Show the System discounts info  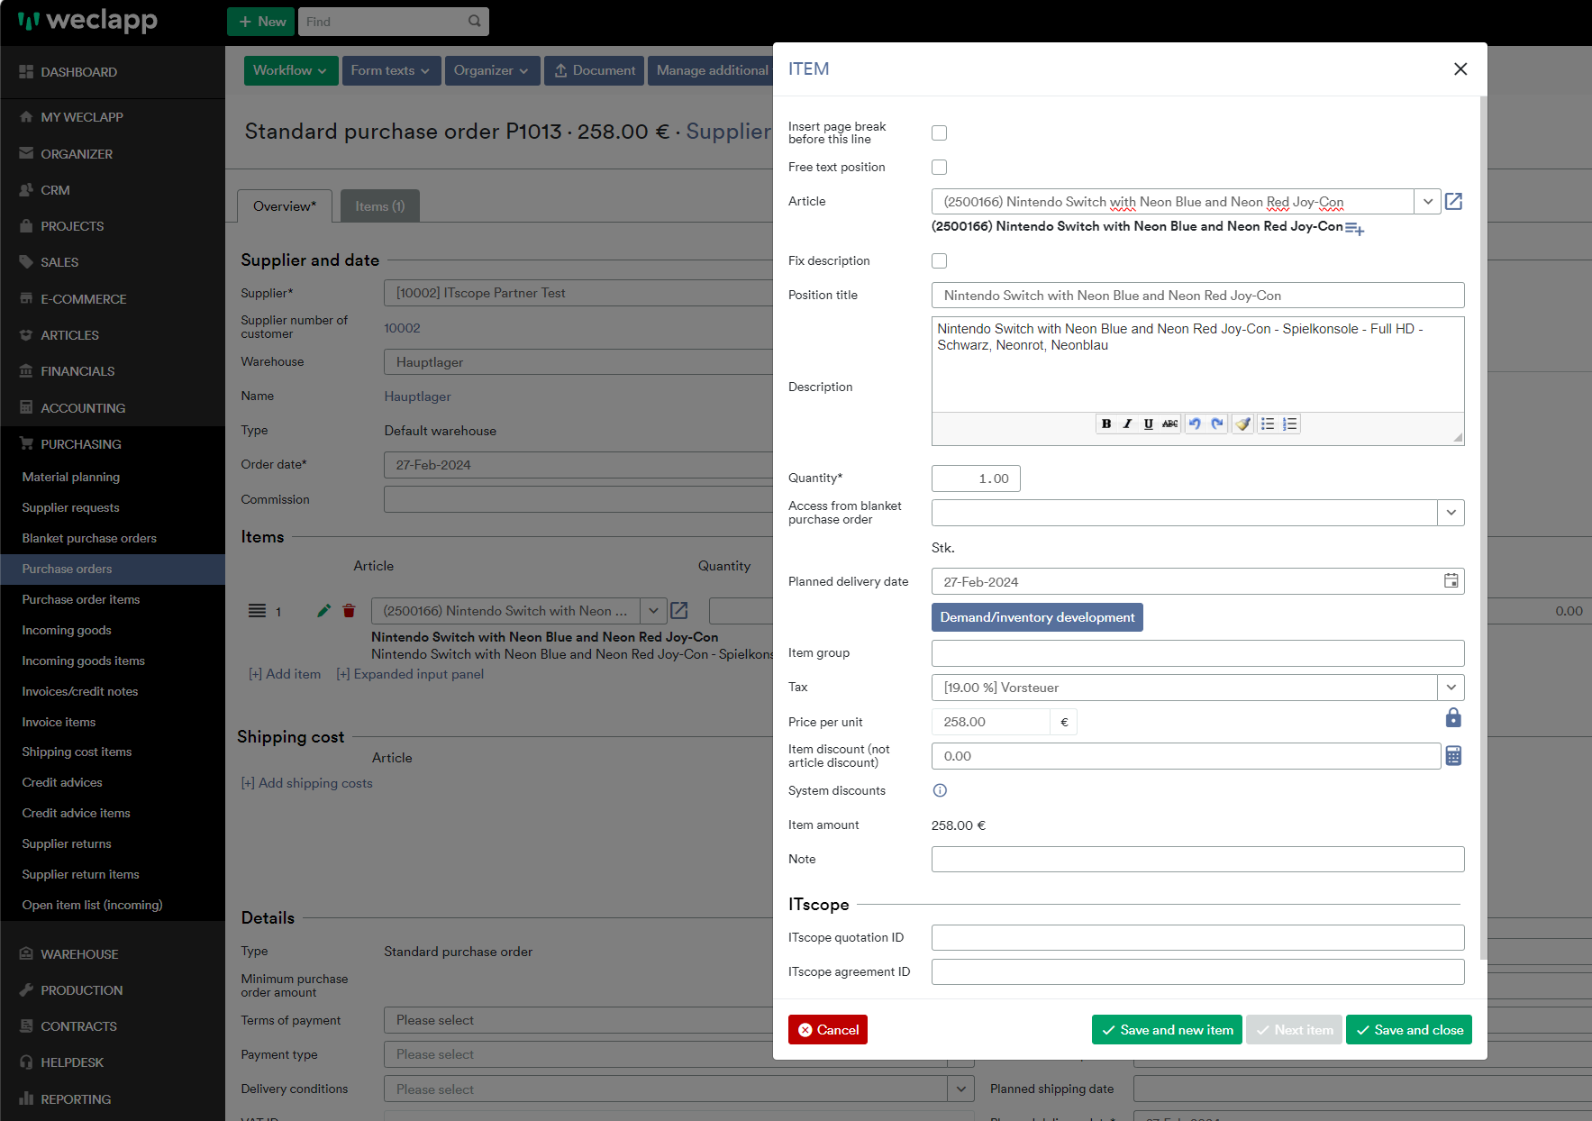point(940,790)
